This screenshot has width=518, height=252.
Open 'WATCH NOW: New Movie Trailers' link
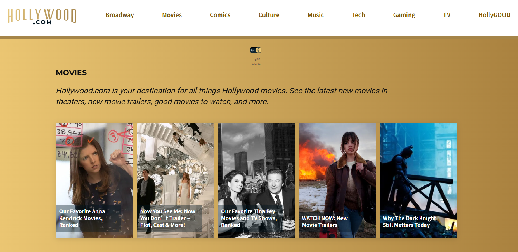pos(325,222)
